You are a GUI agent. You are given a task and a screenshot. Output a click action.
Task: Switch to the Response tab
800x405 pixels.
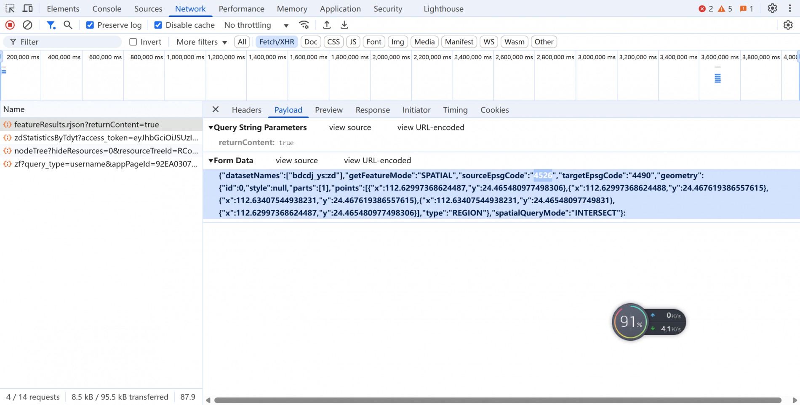[x=373, y=110]
